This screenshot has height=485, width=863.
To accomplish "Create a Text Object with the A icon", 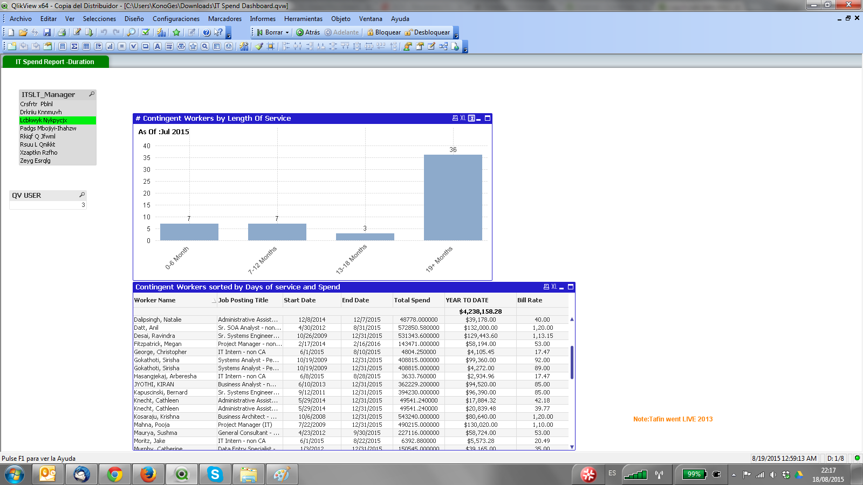I will pos(157,46).
